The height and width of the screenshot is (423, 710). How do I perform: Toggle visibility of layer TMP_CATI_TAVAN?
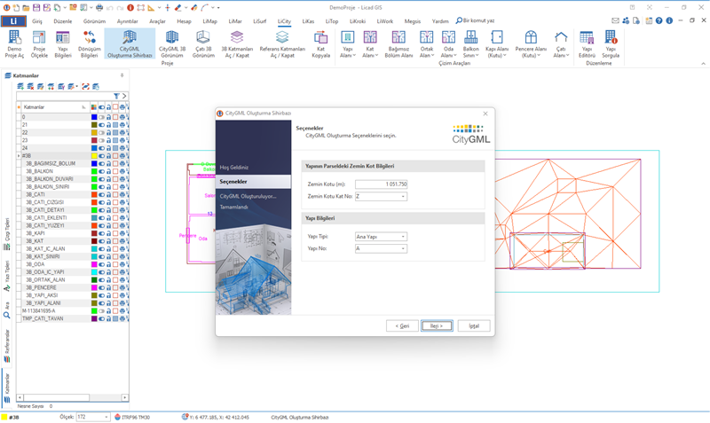[x=101, y=318]
